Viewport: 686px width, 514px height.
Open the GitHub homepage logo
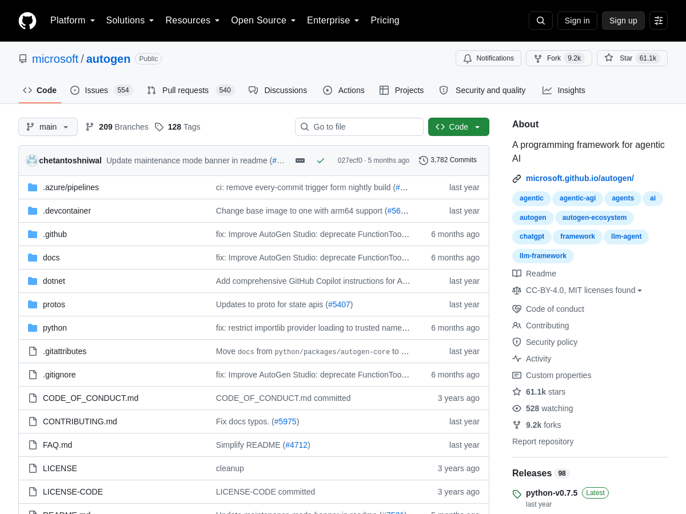[x=27, y=21]
